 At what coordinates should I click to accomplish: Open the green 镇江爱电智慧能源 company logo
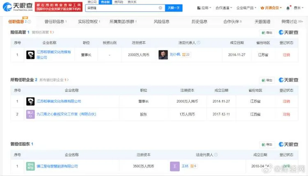coord(30,166)
